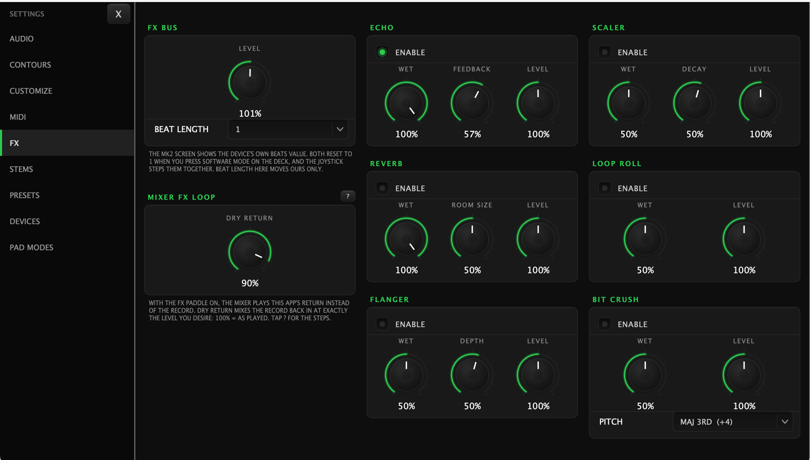The image size is (810, 460).
Task: Enable the Loop Roll effect
Action: tap(604, 188)
